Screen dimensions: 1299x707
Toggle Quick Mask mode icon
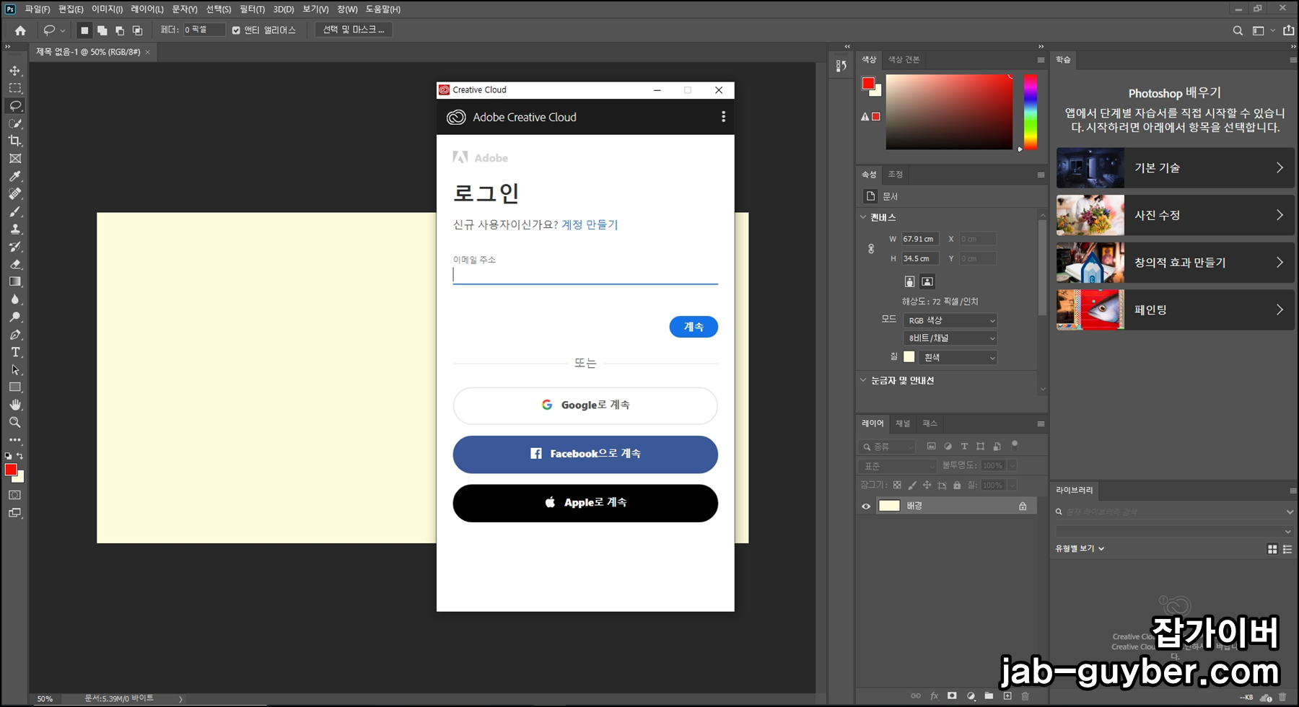(15, 495)
